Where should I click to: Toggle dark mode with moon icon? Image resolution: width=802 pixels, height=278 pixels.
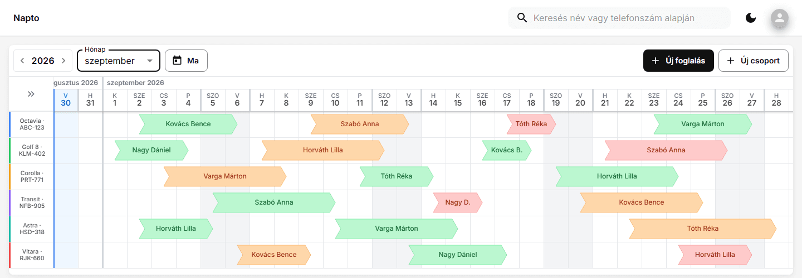(x=751, y=18)
